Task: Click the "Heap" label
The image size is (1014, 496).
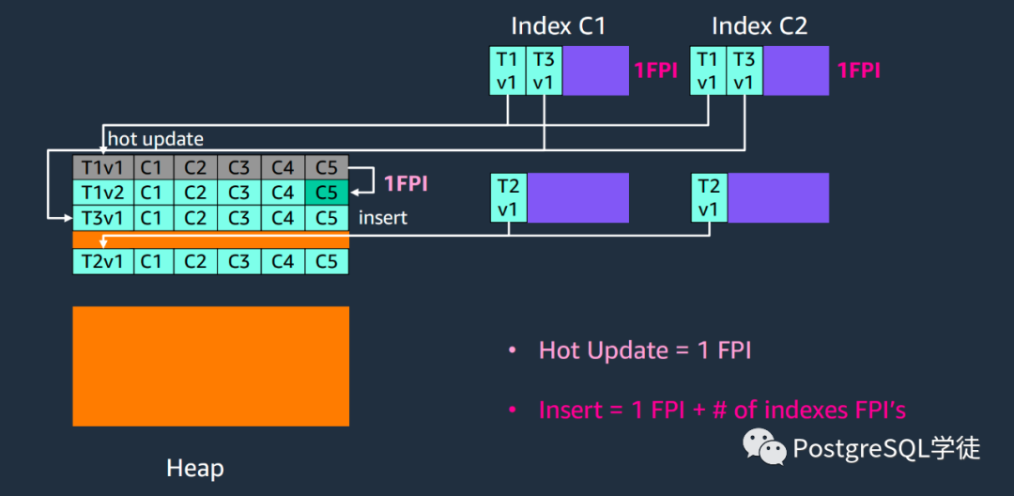Action: 195,468
